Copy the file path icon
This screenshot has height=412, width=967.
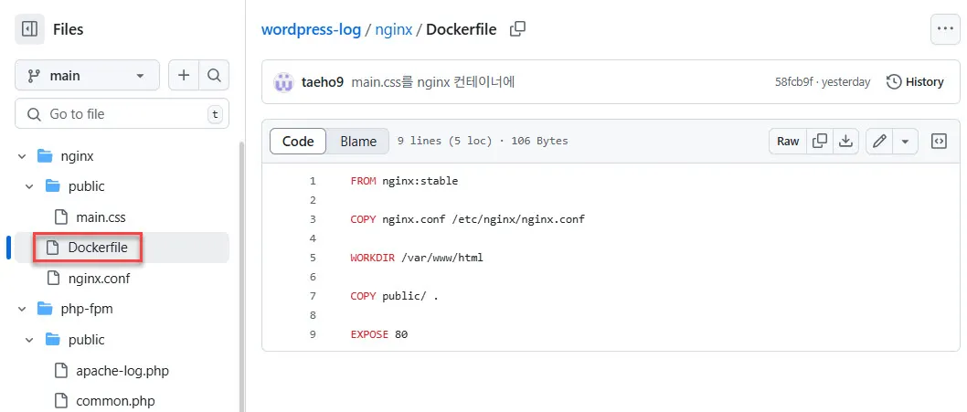tap(517, 28)
